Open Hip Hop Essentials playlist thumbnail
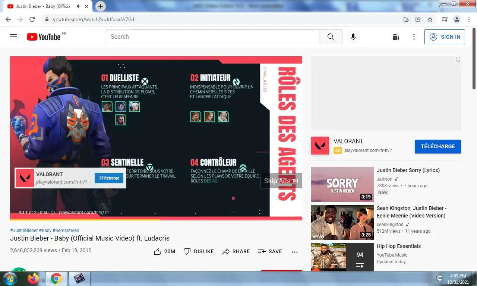 point(342,257)
